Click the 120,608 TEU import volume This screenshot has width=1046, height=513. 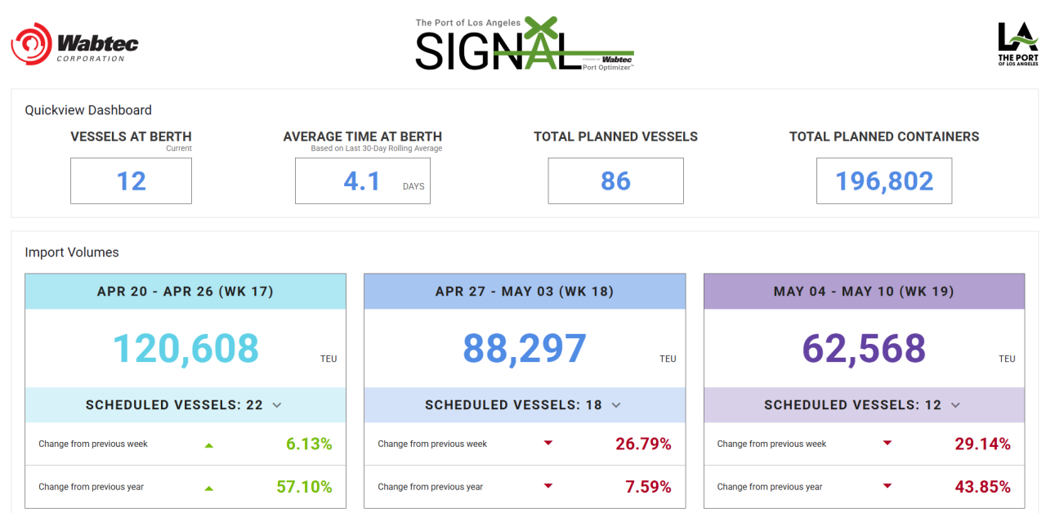point(186,349)
